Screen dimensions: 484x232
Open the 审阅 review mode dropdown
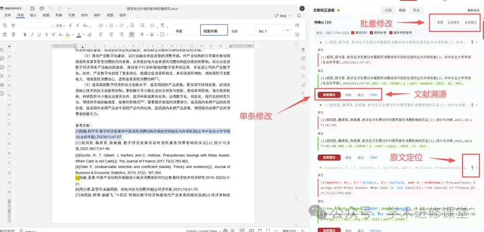282,16
